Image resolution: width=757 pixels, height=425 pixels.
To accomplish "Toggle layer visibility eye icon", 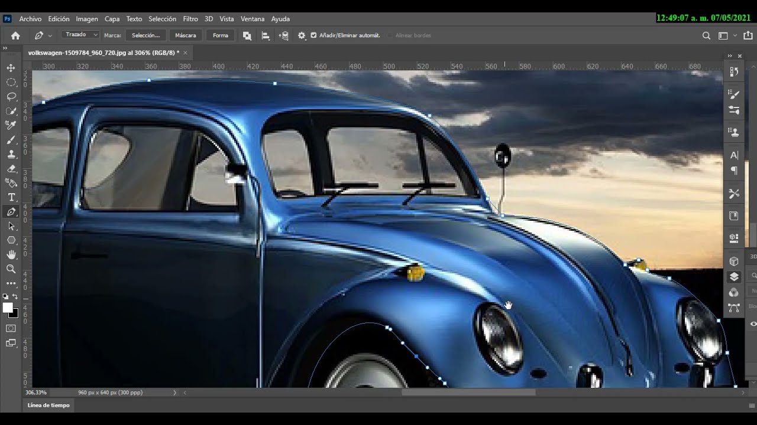I will [x=753, y=324].
